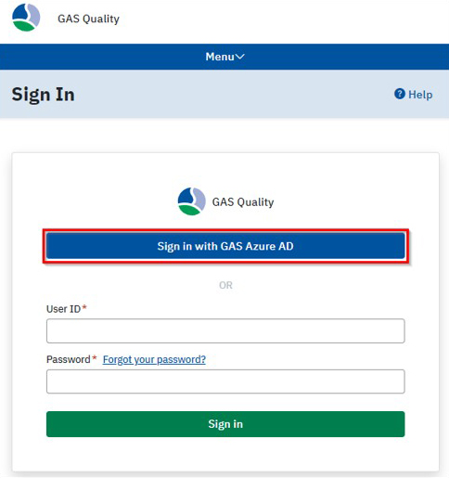Click the OR divider text
Viewport: 449px width, 478px height.
pyautogui.click(x=225, y=285)
